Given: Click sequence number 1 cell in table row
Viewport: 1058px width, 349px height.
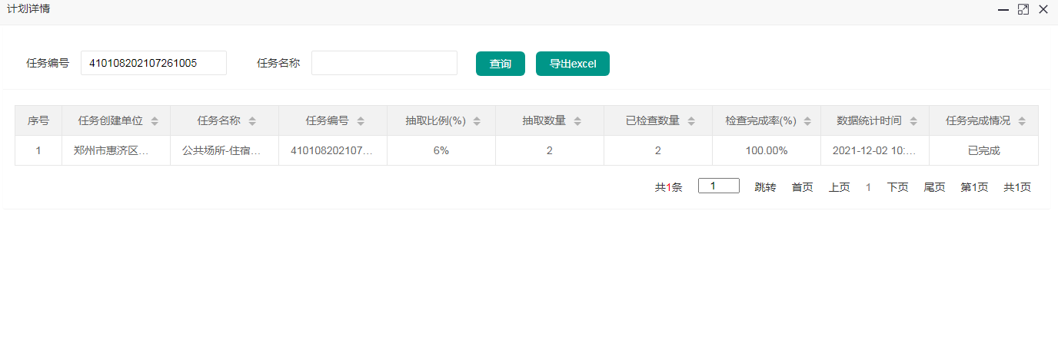Looking at the screenshot, I should [38, 150].
